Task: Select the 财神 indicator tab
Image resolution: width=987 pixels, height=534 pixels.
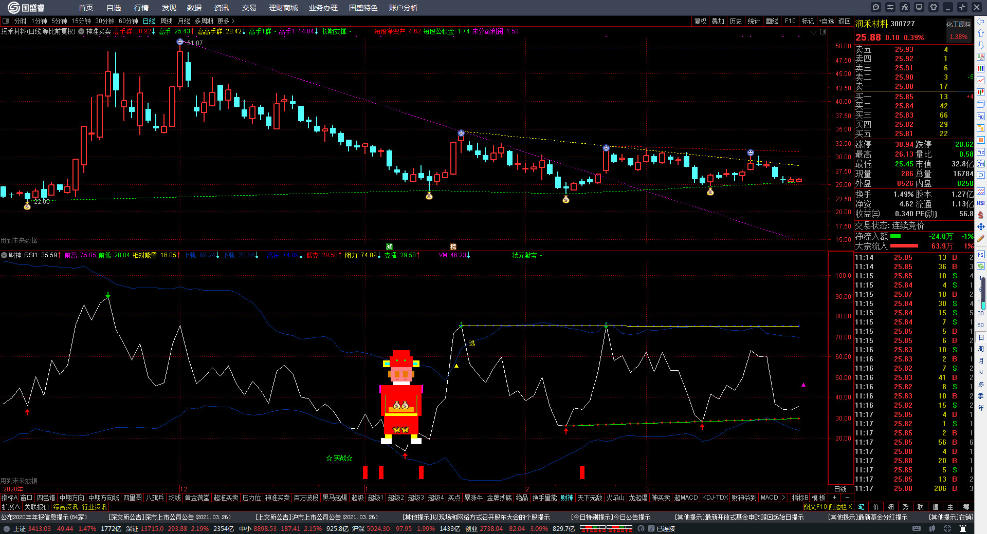Action: pyautogui.click(x=567, y=498)
